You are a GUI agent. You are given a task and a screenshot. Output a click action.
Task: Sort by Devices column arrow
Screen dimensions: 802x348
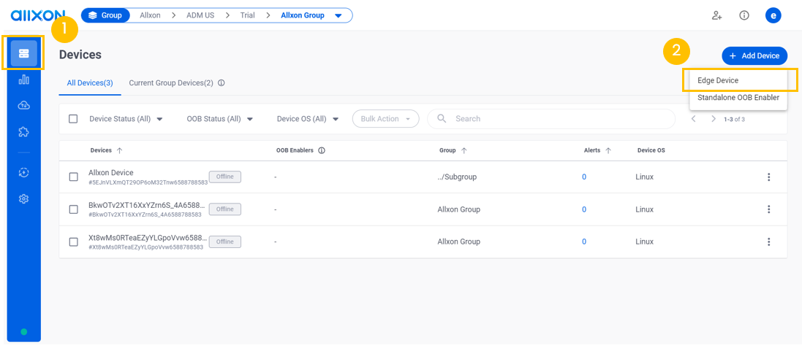[x=120, y=150]
